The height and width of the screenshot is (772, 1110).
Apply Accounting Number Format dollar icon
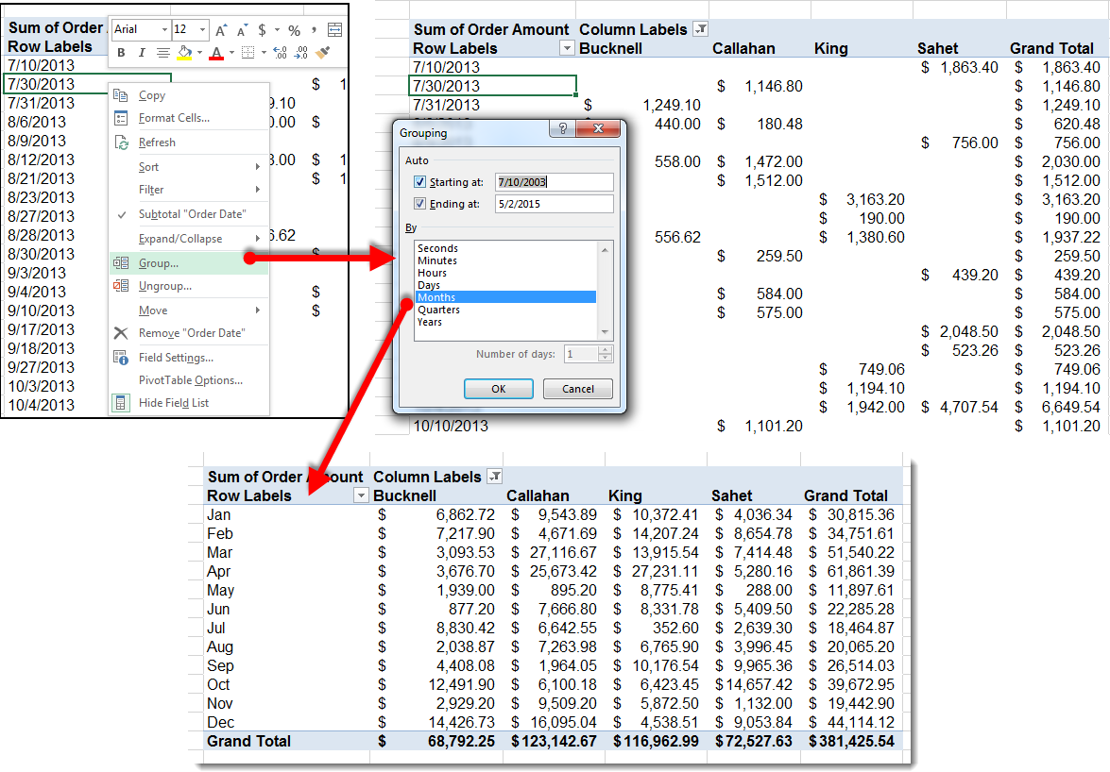pos(262,31)
